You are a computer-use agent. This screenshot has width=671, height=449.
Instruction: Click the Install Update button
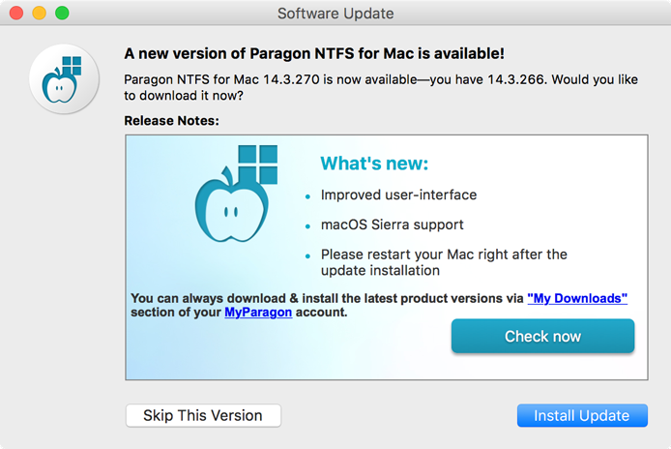tap(581, 415)
